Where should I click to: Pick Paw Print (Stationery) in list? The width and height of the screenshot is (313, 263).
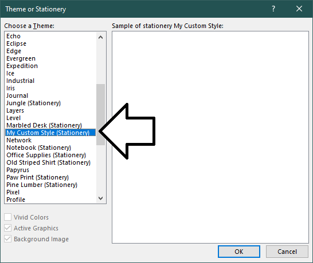pos(37,177)
